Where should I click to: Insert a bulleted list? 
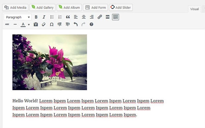tap(52, 17)
